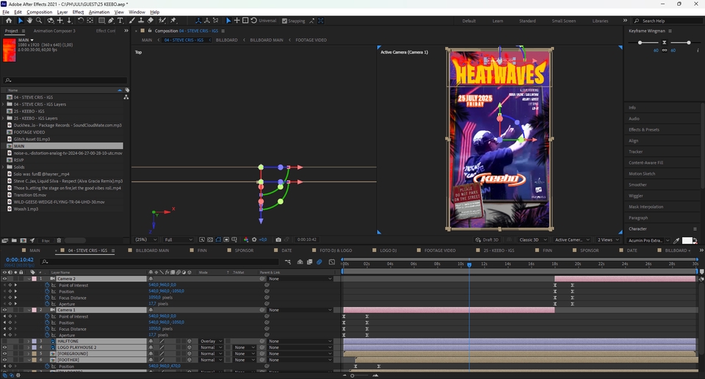Open the Wiggler panel

click(636, 195)
